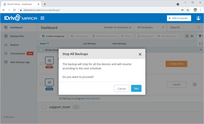
Task: Open the All Computers dropdown
Action: tap(151, 27)
